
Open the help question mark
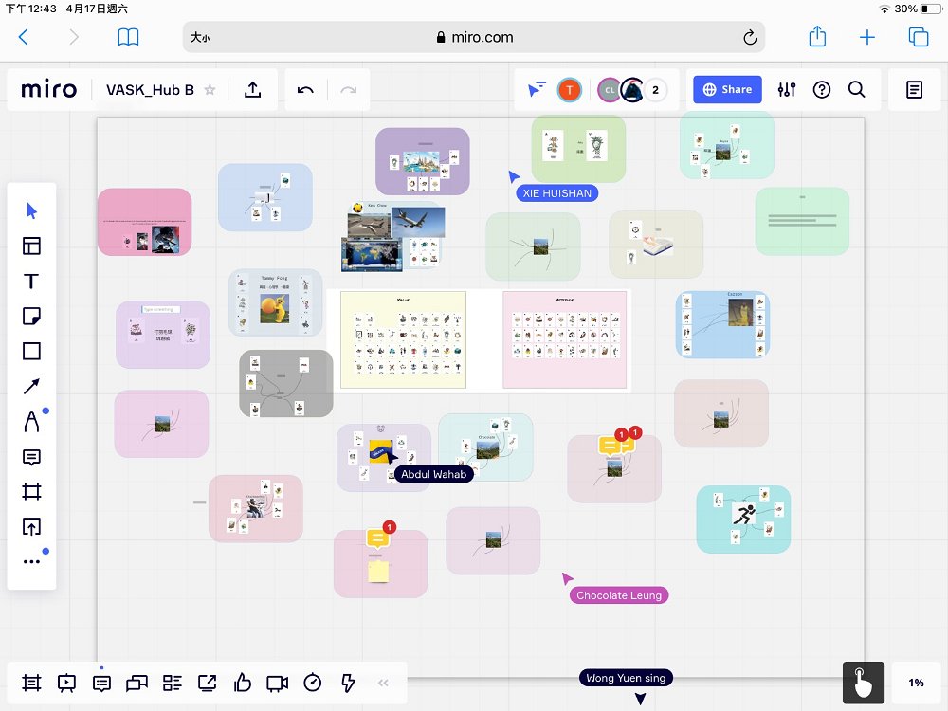tap(822, 89)
